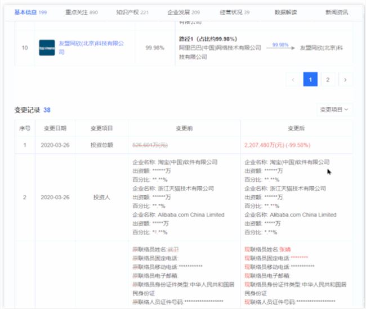Click the 变更后 column header
Image resolution: width=366 pixels, height=309 pixels.
(296, 128)
